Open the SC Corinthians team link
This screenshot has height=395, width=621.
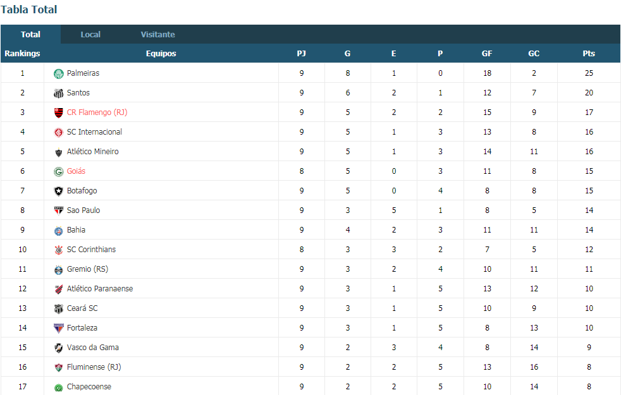[x=91, y=250]
